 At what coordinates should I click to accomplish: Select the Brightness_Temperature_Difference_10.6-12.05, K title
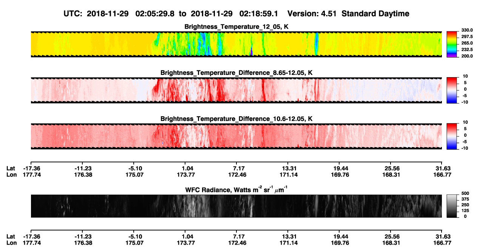tap(236, 119)
